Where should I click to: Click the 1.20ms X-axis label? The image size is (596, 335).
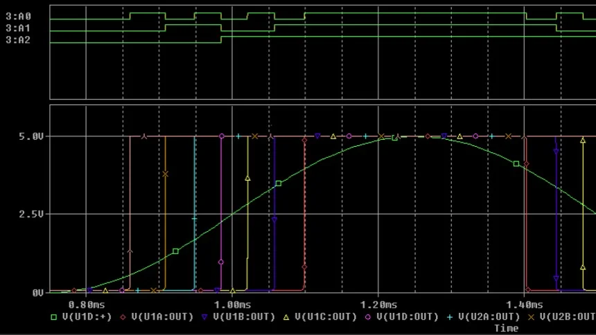[x=378, y=305]
